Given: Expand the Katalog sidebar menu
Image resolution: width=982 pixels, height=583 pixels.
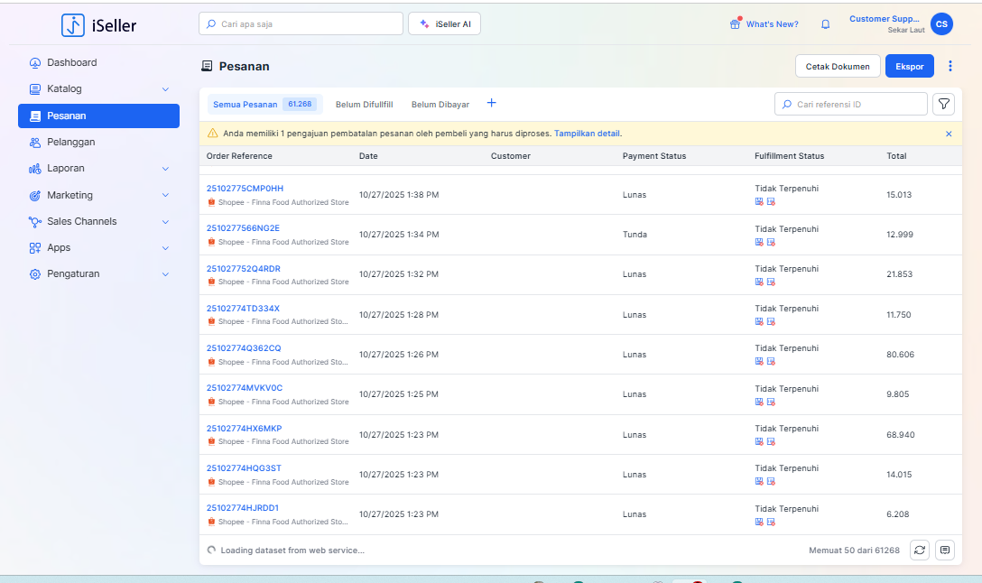Looking at the screenshot, I should (165, 89).
